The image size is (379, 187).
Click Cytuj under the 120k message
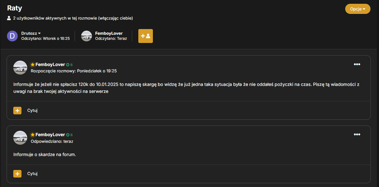click(32, 110)
